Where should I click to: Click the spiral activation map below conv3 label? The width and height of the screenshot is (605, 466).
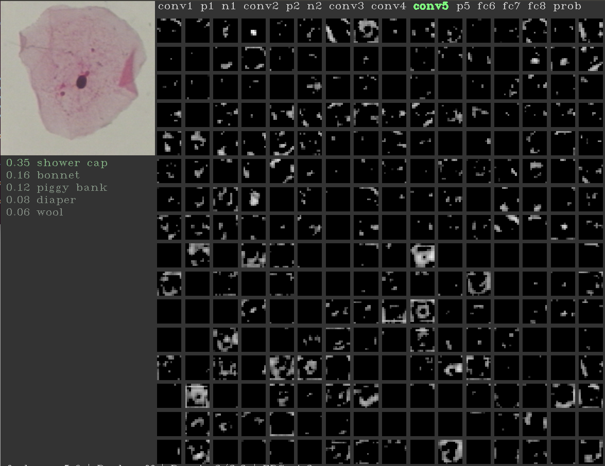pos(366,31)
